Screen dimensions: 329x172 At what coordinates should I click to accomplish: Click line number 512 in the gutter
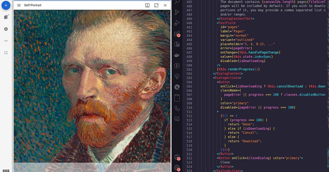[189, 116]
